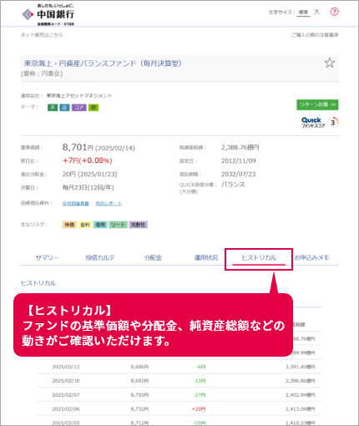Open the サマリー tab
Viewport: 359px width, 426px height.
[x=47, y=258]
